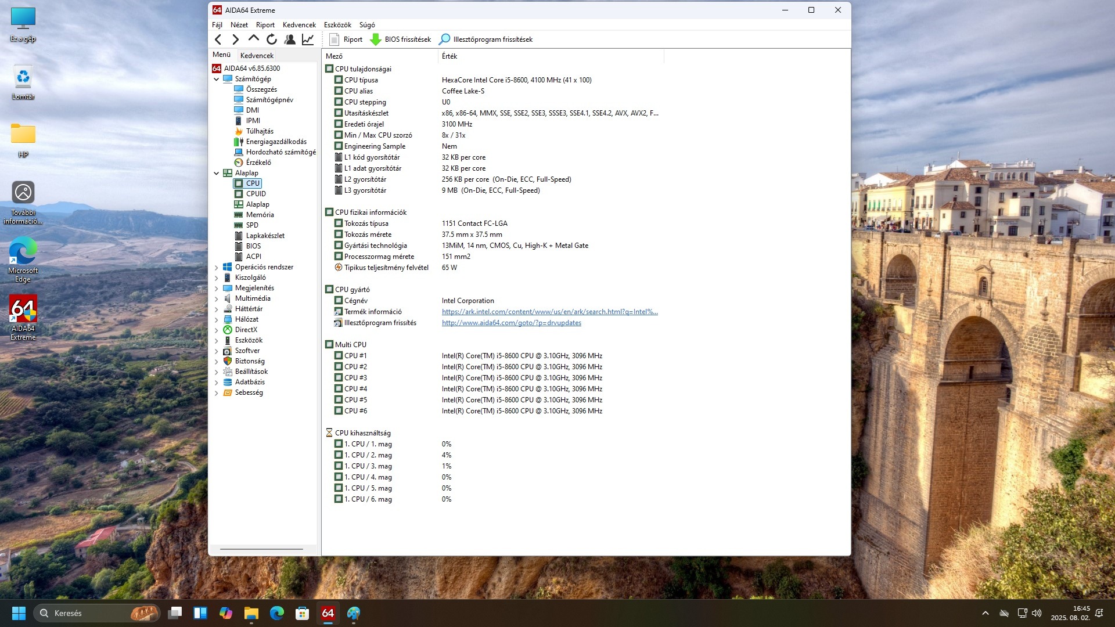Expand the Hálózat tree node
This screenshot has width=1115, height=627.
tap(217, 320)
